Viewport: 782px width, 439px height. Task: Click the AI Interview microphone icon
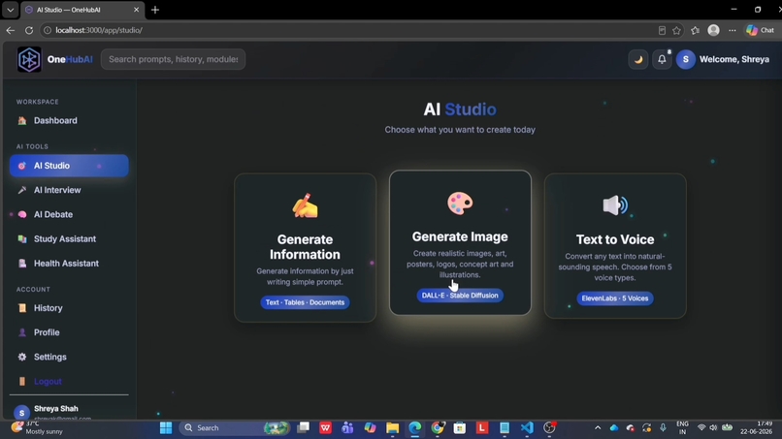coord(22,190)
